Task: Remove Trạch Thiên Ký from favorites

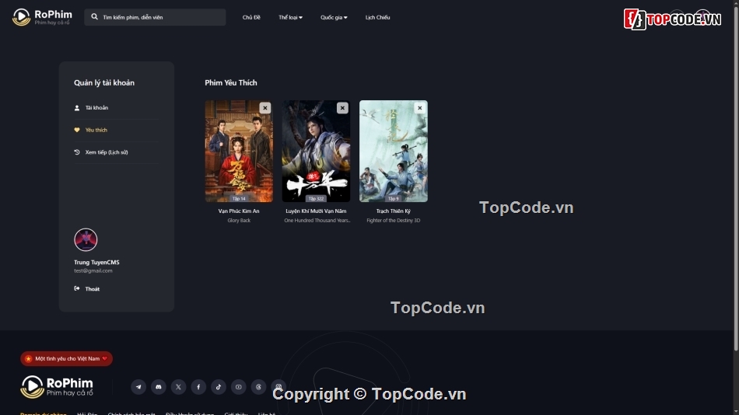Action: [x=419, y=108]
